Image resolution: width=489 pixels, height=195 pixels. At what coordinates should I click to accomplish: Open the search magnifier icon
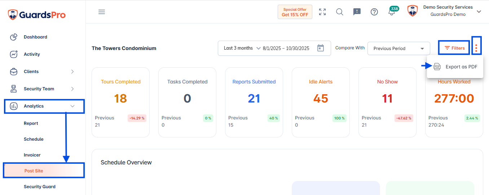pos(340,12)
